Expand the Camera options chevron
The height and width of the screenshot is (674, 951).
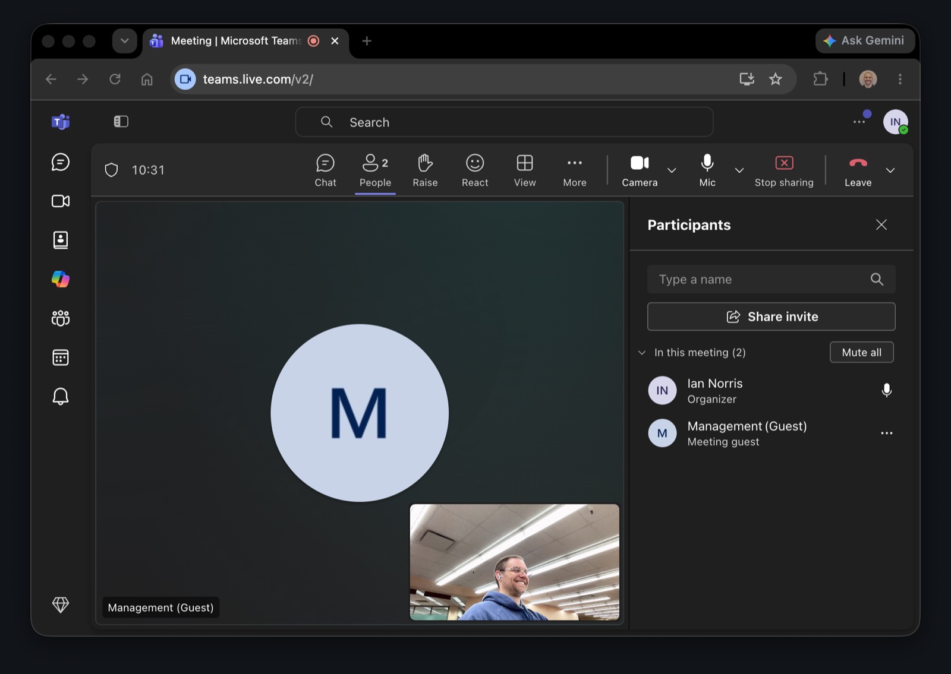[672, 170]
